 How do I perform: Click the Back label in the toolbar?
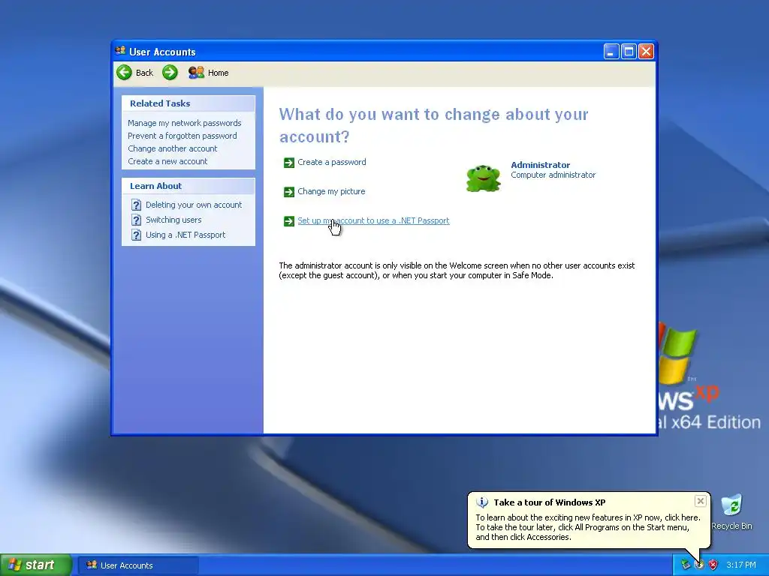pos(144,73)
